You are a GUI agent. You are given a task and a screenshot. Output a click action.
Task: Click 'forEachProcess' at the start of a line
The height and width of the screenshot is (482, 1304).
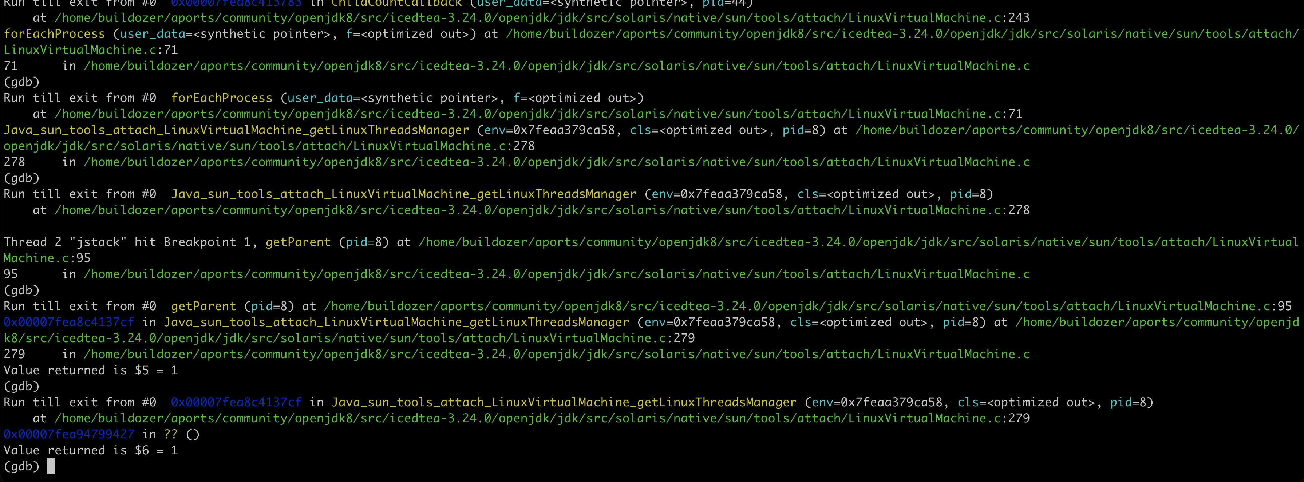pyautogui.click(x=54, y=34)
